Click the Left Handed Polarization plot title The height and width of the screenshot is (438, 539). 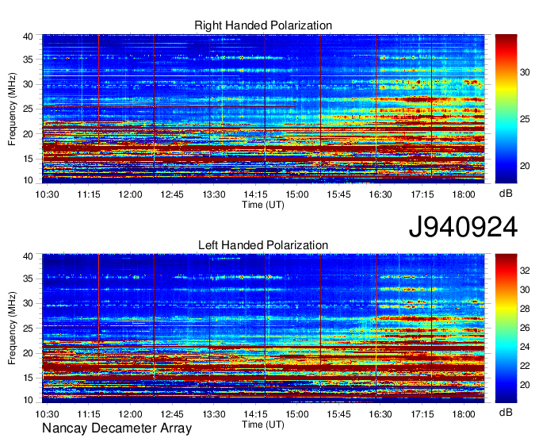click(x=263, y=245)
